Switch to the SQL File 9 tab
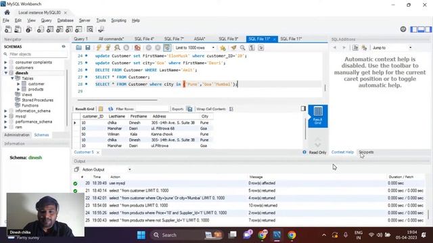This screenshot has width=433, height=243. (229, 39)
